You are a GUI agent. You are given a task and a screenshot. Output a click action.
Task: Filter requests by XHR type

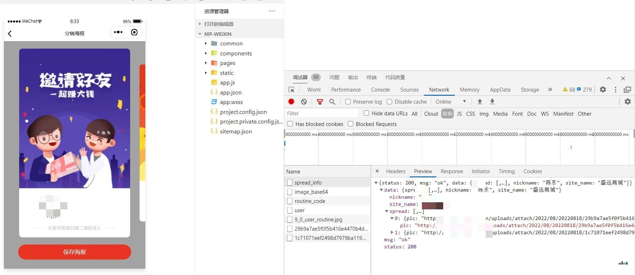(447, 114)
